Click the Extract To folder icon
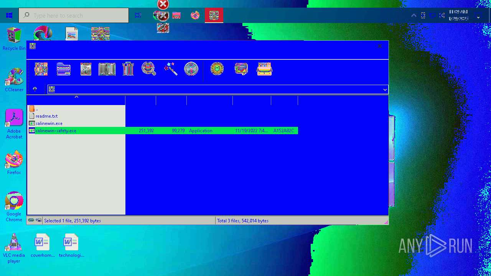491x276 pixels. pyautogui.click(x=63, y=69)
